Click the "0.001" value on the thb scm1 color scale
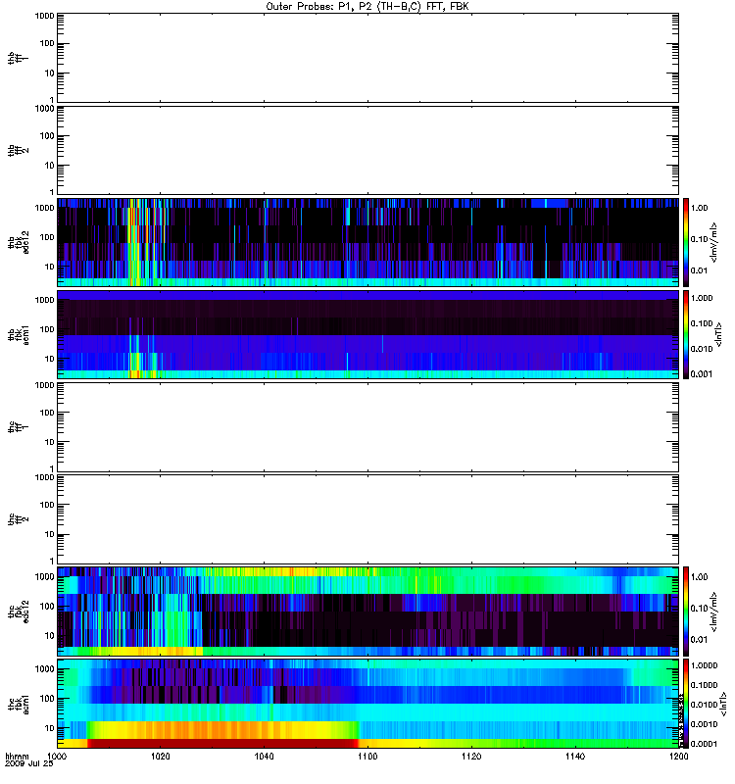Screen dimensions: 735x784 coord(702,374)
